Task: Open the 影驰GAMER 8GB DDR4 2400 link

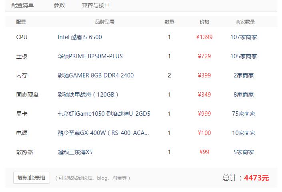Action: pos(96,75)
